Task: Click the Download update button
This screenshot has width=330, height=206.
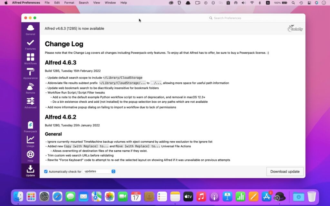Action: tap(285, 172)
